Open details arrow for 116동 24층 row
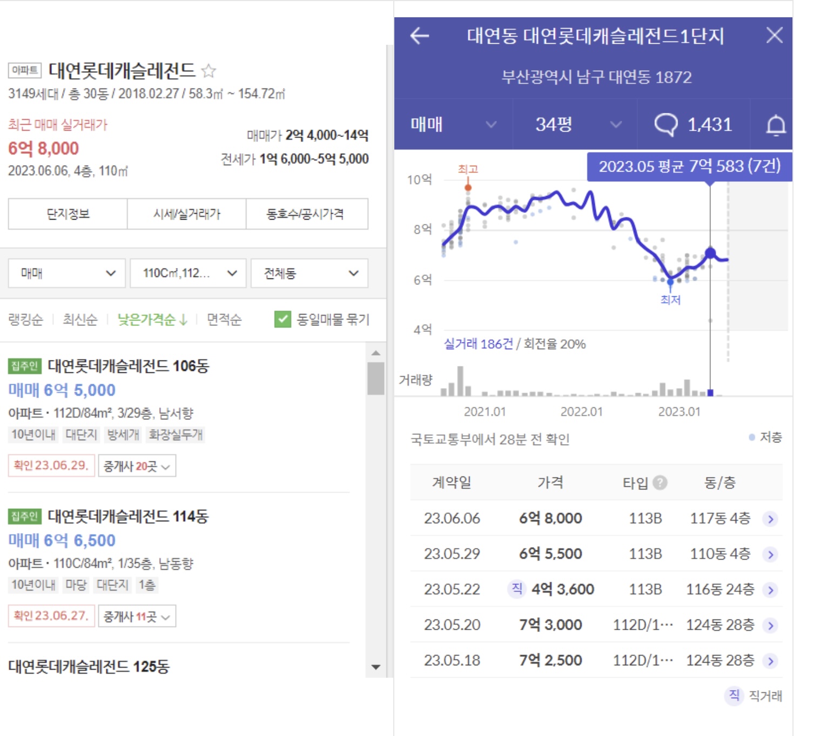Image resolution: width=820 pixels, height=736 pixels. (x=771, y=590)
